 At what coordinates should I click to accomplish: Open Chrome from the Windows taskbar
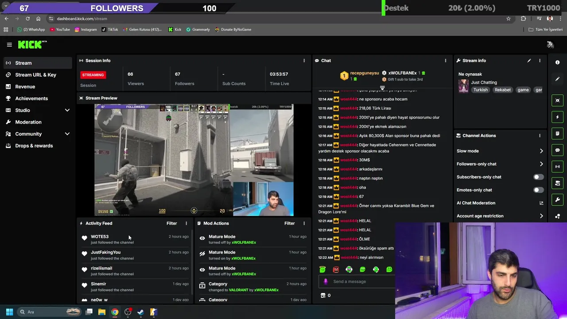click(115, 312)
